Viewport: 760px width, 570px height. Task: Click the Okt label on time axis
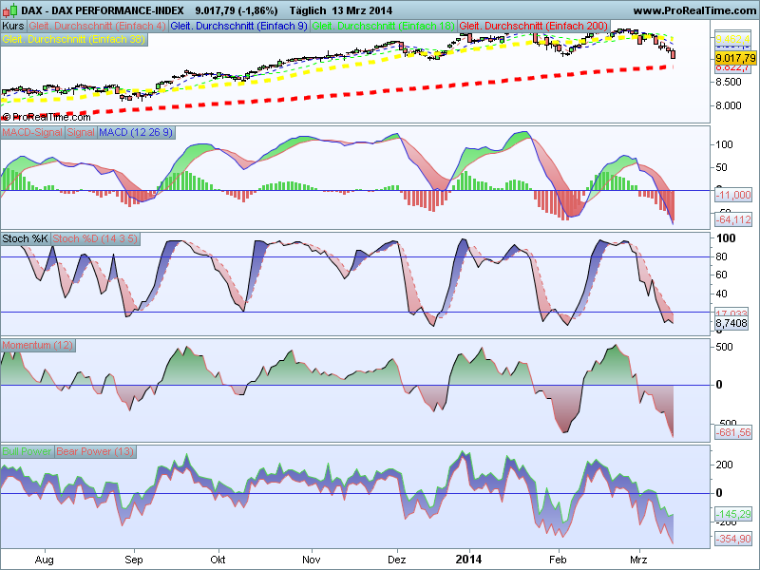218,560
